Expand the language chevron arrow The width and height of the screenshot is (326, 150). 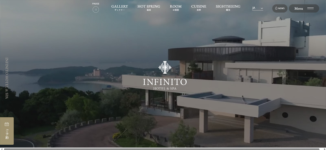coord(262,8)
